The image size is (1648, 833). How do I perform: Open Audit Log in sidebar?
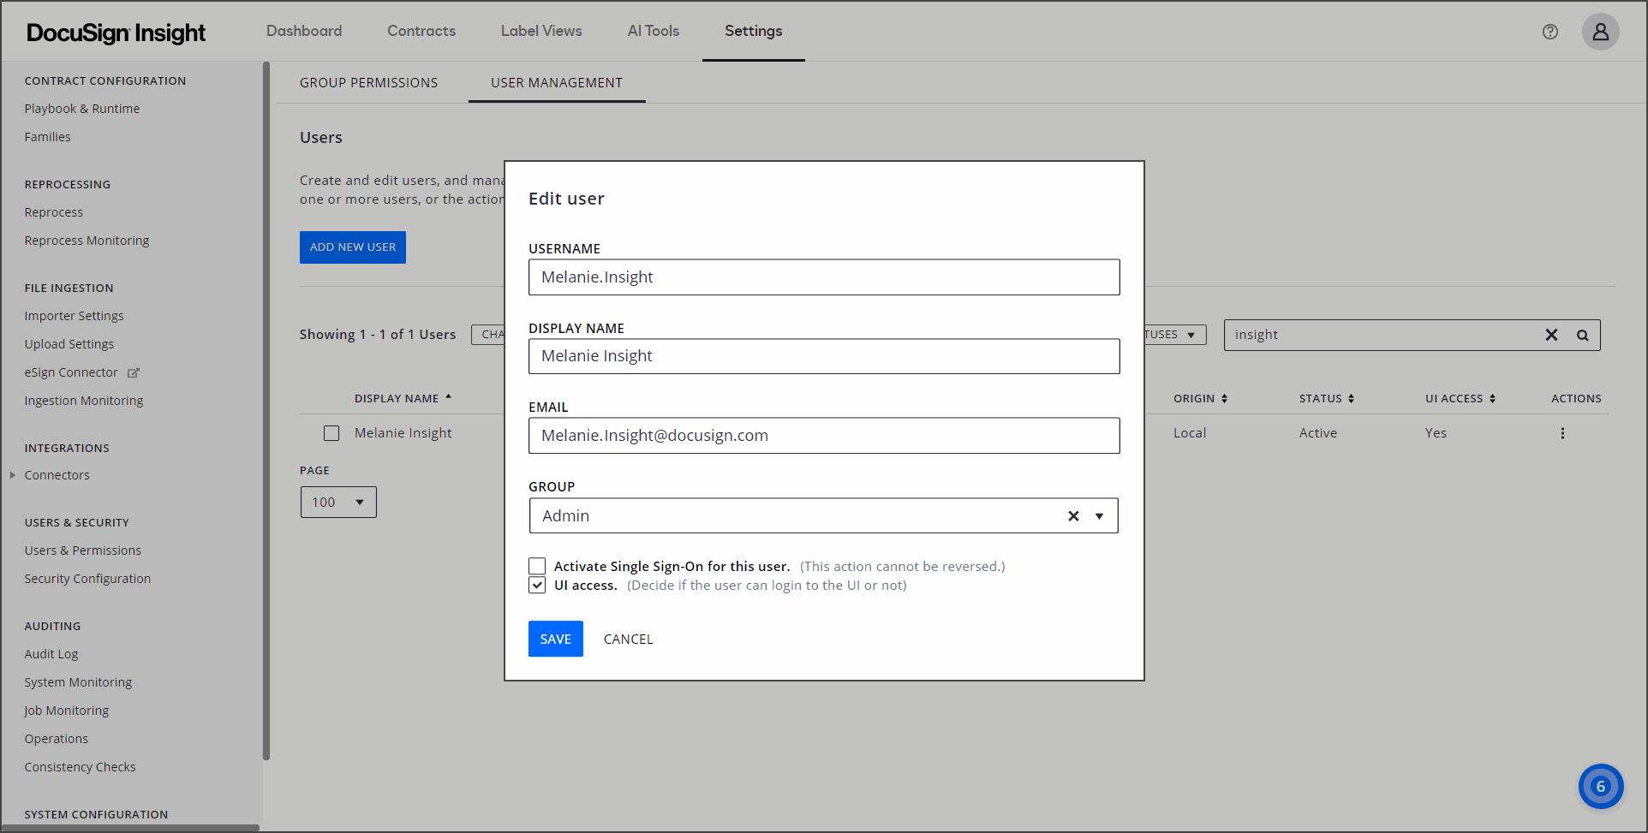(51, 654)
